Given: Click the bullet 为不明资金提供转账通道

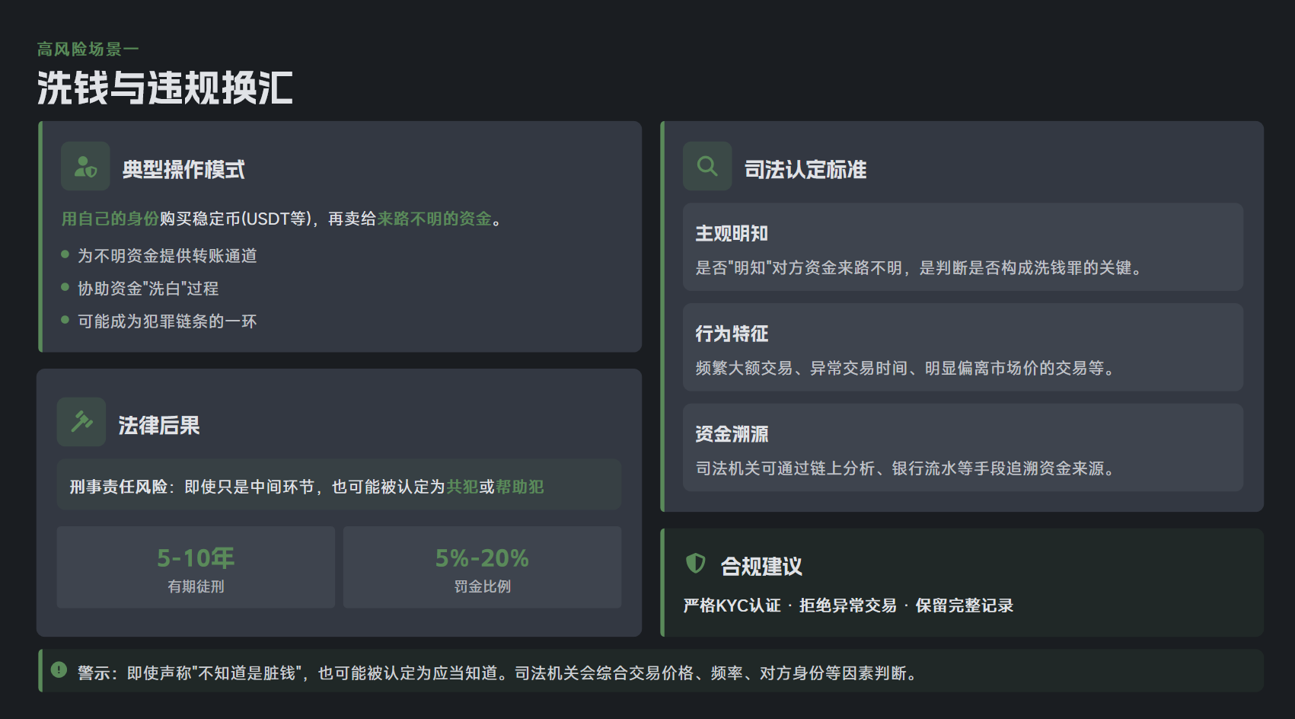Looking at the screenshot, I should tap(167, 256).
